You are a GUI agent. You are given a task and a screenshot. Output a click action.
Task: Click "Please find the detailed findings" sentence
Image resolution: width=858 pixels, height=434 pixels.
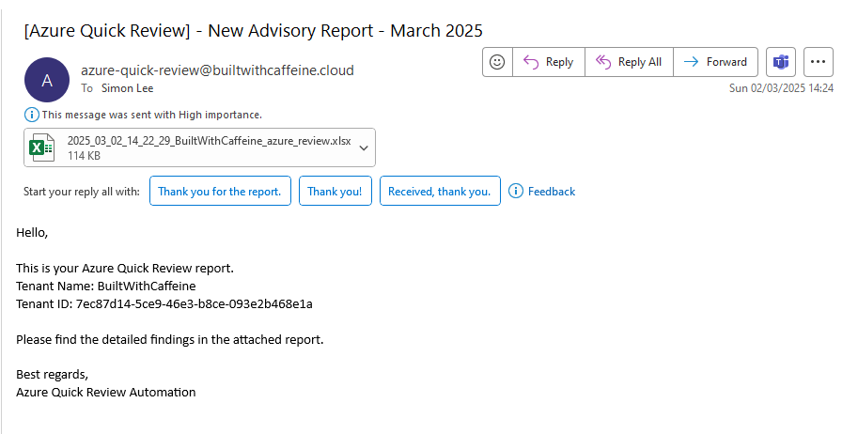(170, 339)
